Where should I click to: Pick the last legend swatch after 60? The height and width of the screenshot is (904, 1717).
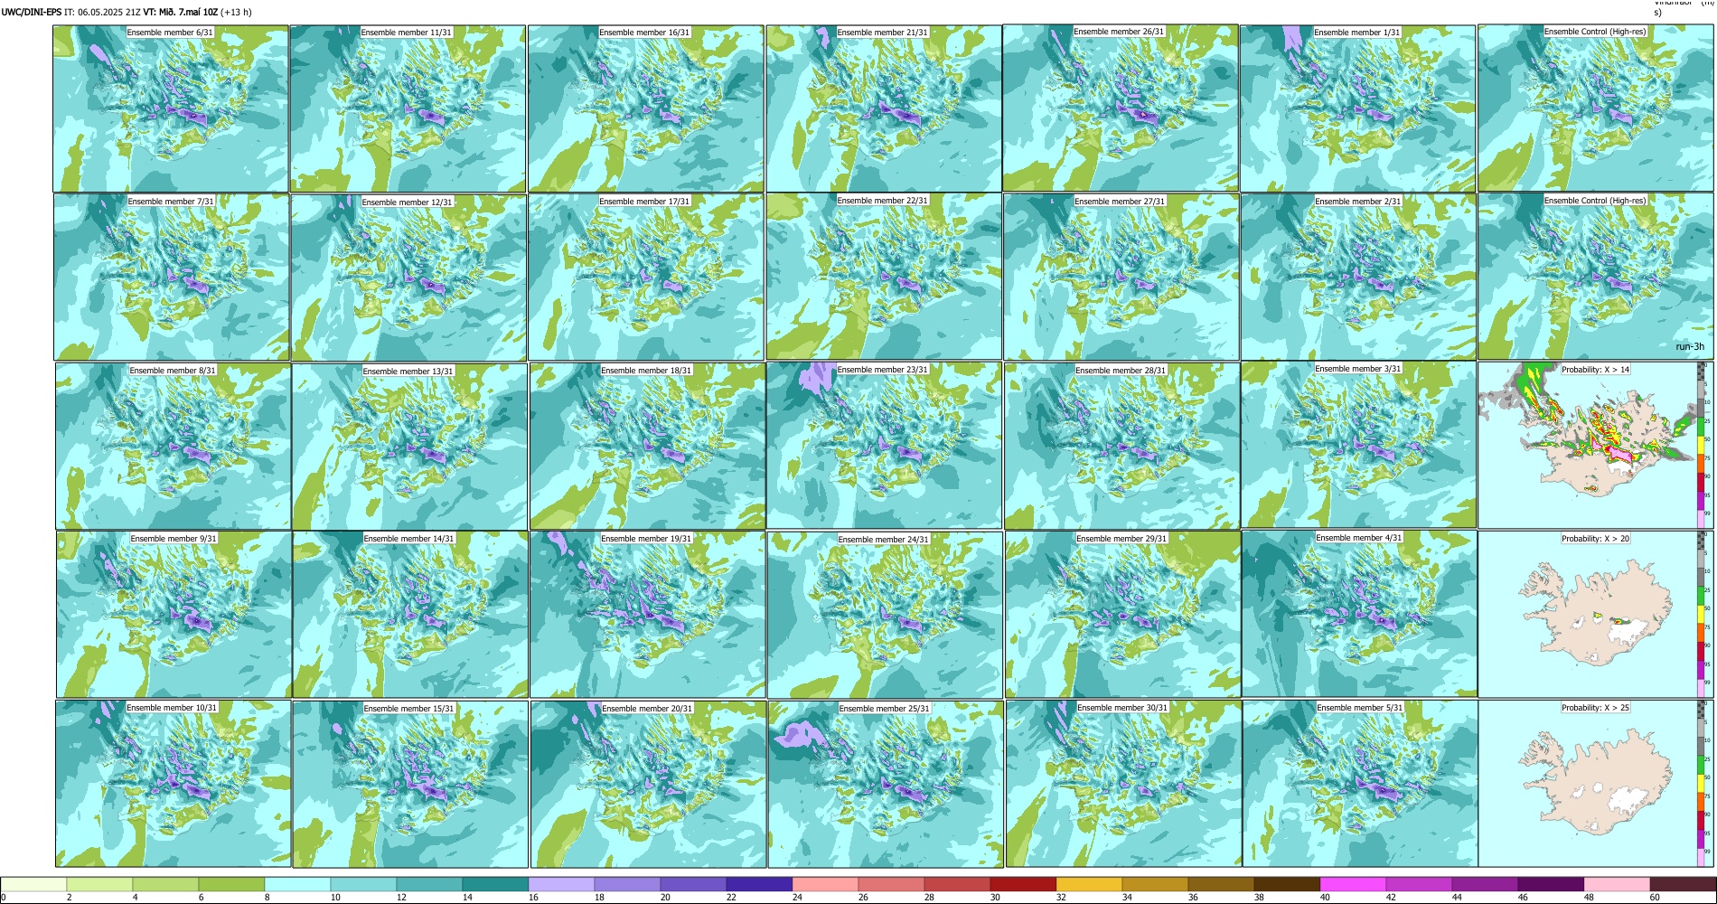pos(1683,885)
